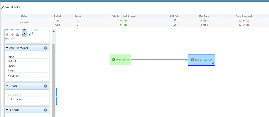The width and height of the screenshot is (269, 117).
Task: Select greyed file-json-in in Inputs list
Action: coord(27,95)
